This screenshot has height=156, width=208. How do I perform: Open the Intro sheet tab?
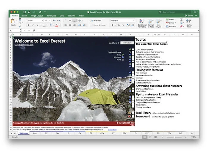[x=35, y=133]
